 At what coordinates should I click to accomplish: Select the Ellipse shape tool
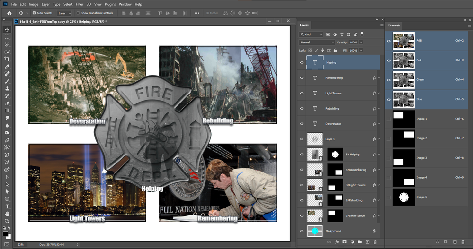(x=7, y=199)
